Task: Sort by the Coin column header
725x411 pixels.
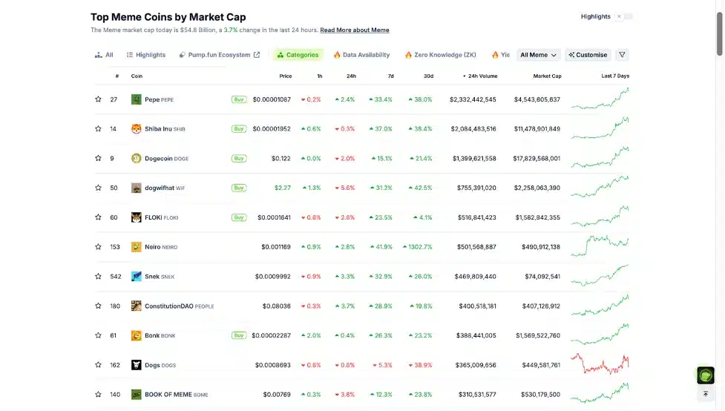Action: coord(137,76)
